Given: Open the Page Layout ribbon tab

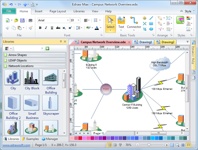Looking at the screenshot, I should 58,11.
